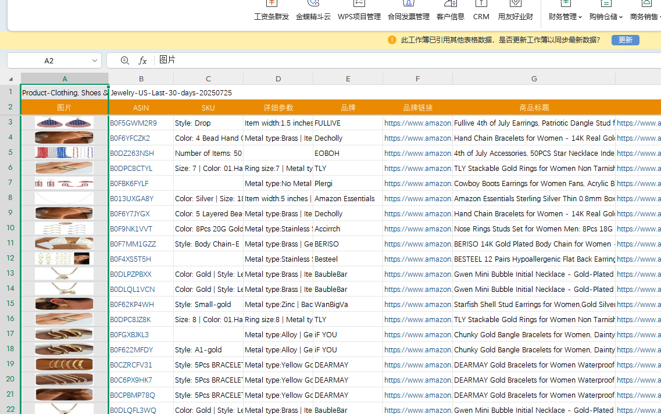The image size is (661, 414).
Task: Open 合同发票管理 in the ribbon
Action: pos(408,11)
